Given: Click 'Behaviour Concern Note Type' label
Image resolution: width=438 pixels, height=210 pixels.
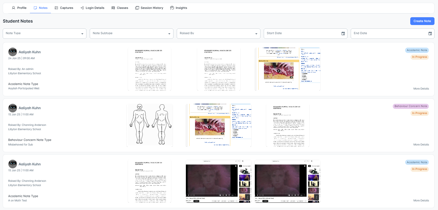Looking at the screenshot, I should pos(30,140).
